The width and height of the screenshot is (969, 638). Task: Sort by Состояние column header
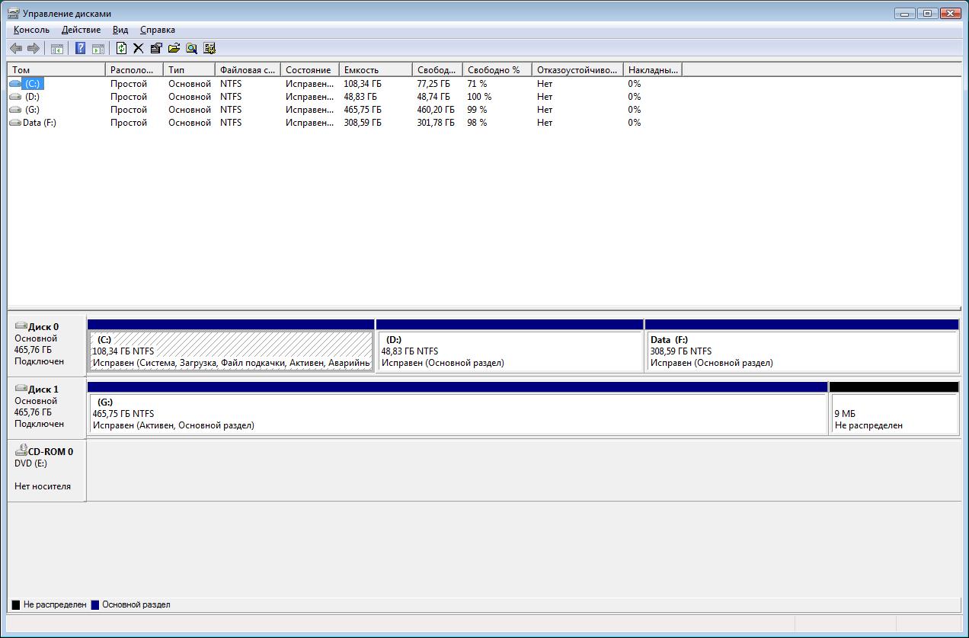[x=309, y=69]
